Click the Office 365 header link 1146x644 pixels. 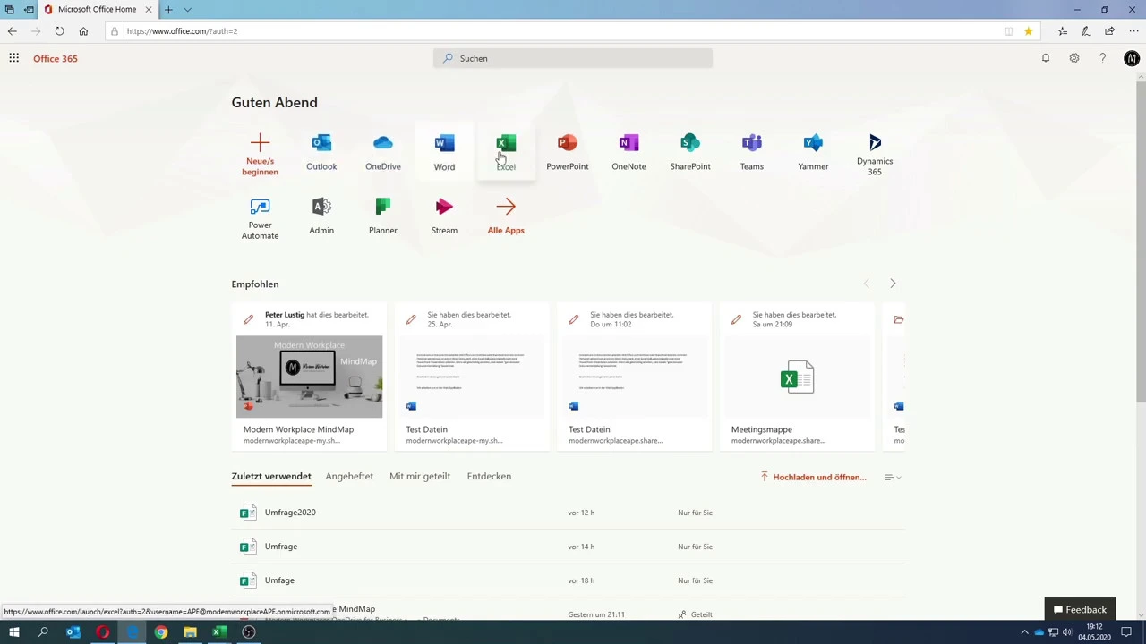[x=56, y=58]
